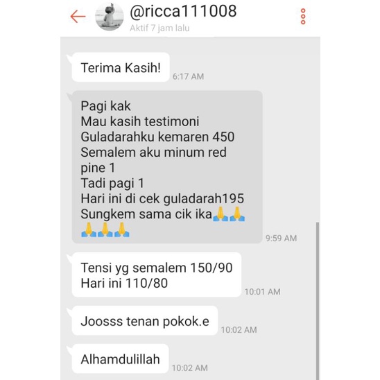The height and width of the screenshot is (380, 380).
Task: Tap the "Hari ini di cek guladarah195" line
Action: coord(162,199)
